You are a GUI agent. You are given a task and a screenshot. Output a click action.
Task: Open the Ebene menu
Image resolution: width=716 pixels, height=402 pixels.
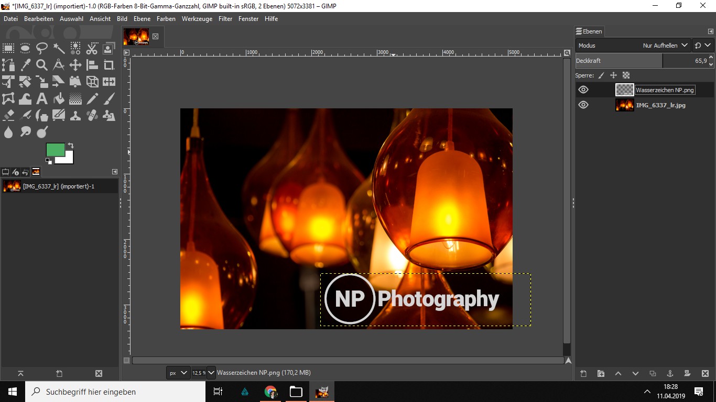[142, 19]
